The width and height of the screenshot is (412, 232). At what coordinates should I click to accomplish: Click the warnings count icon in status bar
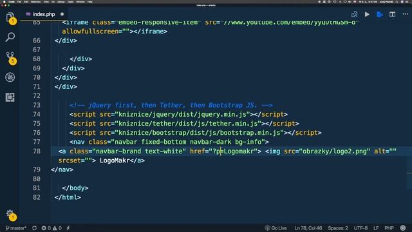(x=57, y=228)
